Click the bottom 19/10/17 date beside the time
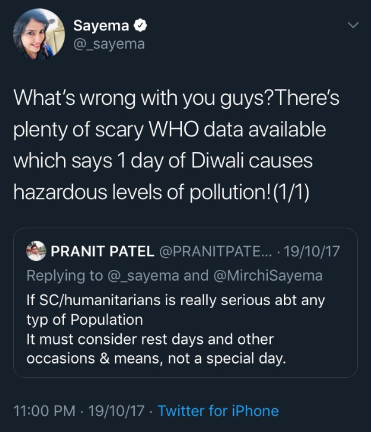The height and width of the screenshot is (432, 371). [117, 411]
